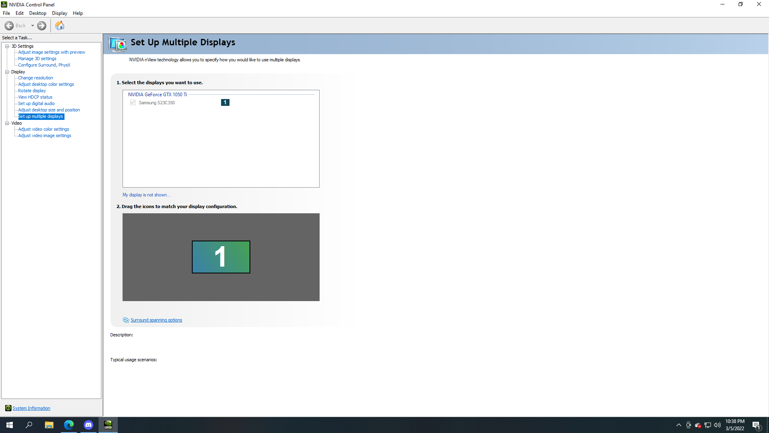Viewport: 769px width, 433px height.
Task: Click the Meet Now camera tray icon
Action: (x=688, y=425)
